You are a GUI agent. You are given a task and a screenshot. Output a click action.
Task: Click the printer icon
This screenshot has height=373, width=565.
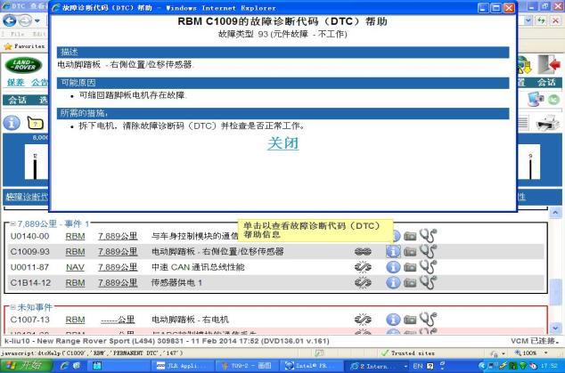(547, 123)
